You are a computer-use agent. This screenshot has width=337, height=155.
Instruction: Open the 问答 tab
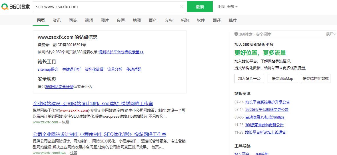click(x=73, y=20)
